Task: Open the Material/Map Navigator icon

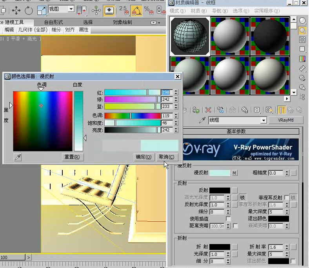Action: (x=303, y=97)
